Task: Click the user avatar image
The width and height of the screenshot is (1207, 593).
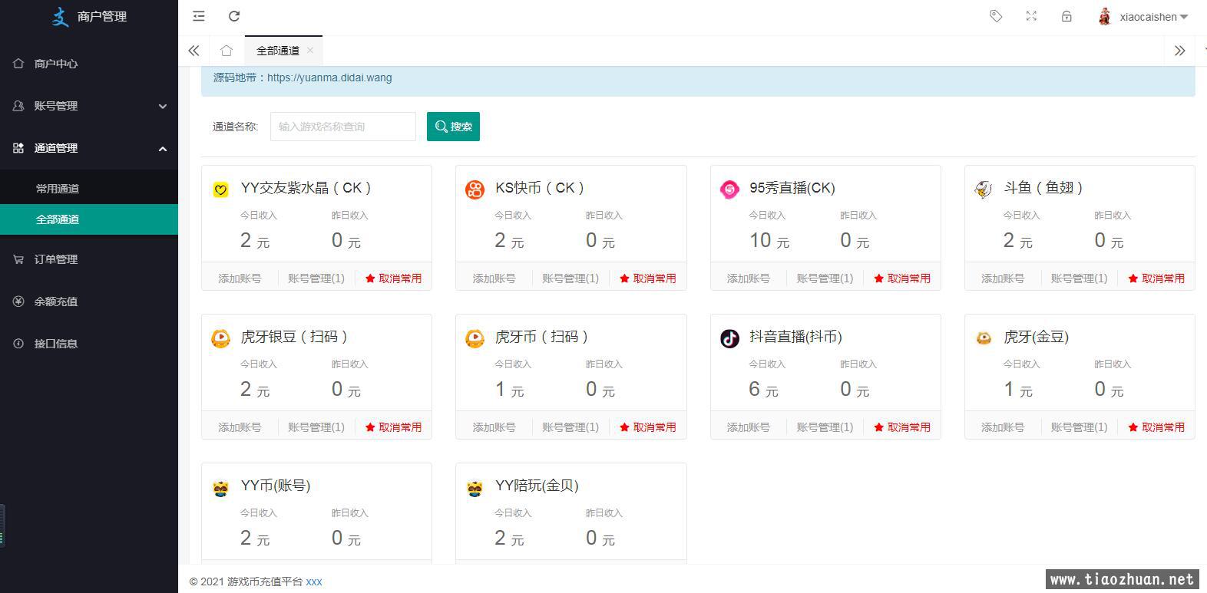Action: click(1105, 16)
